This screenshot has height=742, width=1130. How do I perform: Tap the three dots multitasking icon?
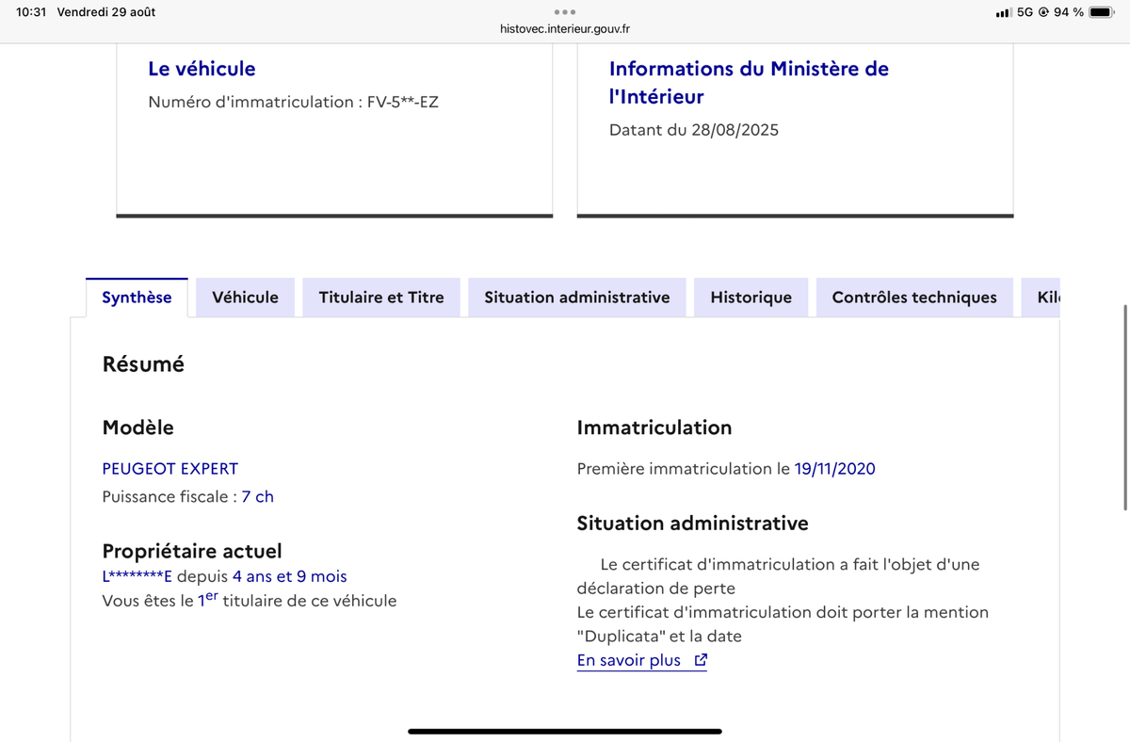[565, 11]
